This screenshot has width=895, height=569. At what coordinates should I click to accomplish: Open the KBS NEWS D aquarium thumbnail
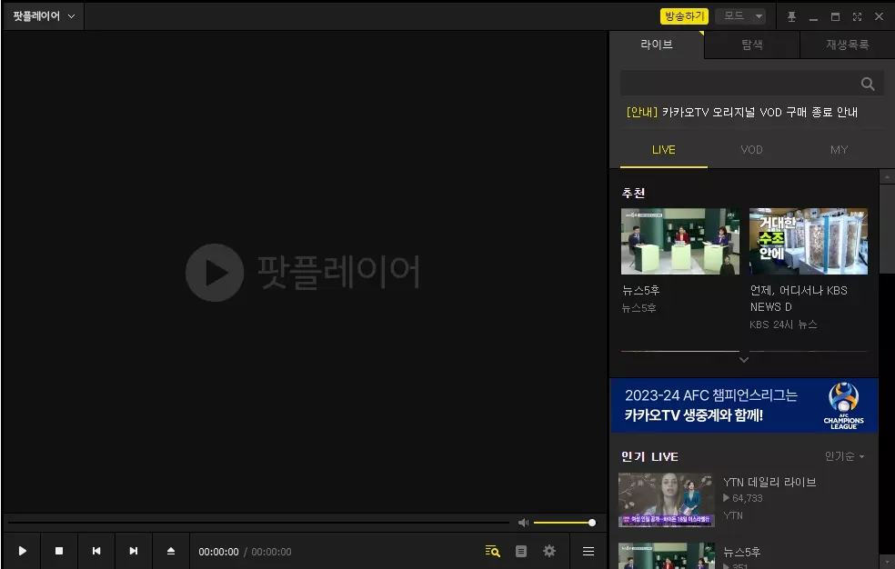pos(809,241)
